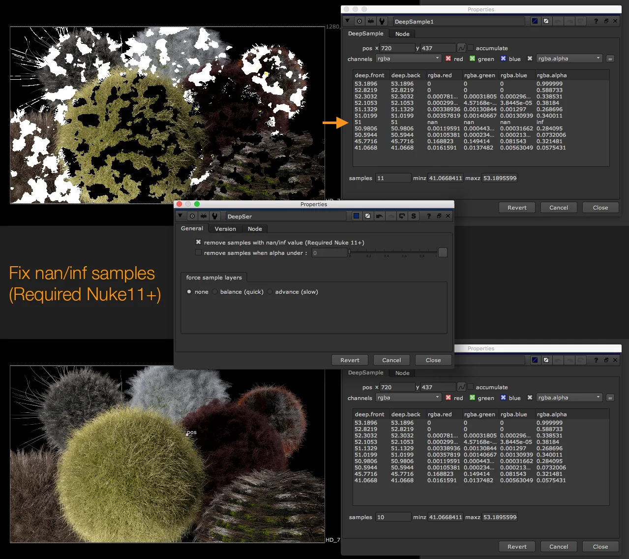Select the balance (quick) radio option
This screenshot has width=629, height=559.
(x=215, y=292)
